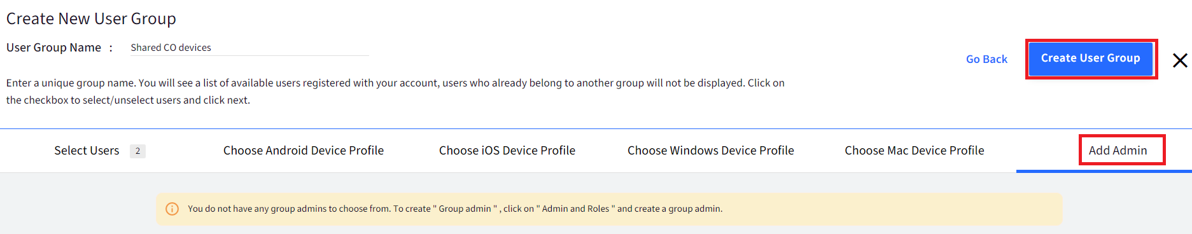Click the quoted "Group admin" text in banner
1192x234 pixels.
[x=465, y=209]
